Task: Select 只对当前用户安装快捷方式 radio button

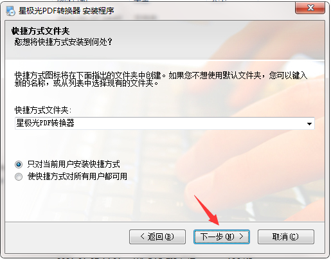Action: [x=19, y=165]
